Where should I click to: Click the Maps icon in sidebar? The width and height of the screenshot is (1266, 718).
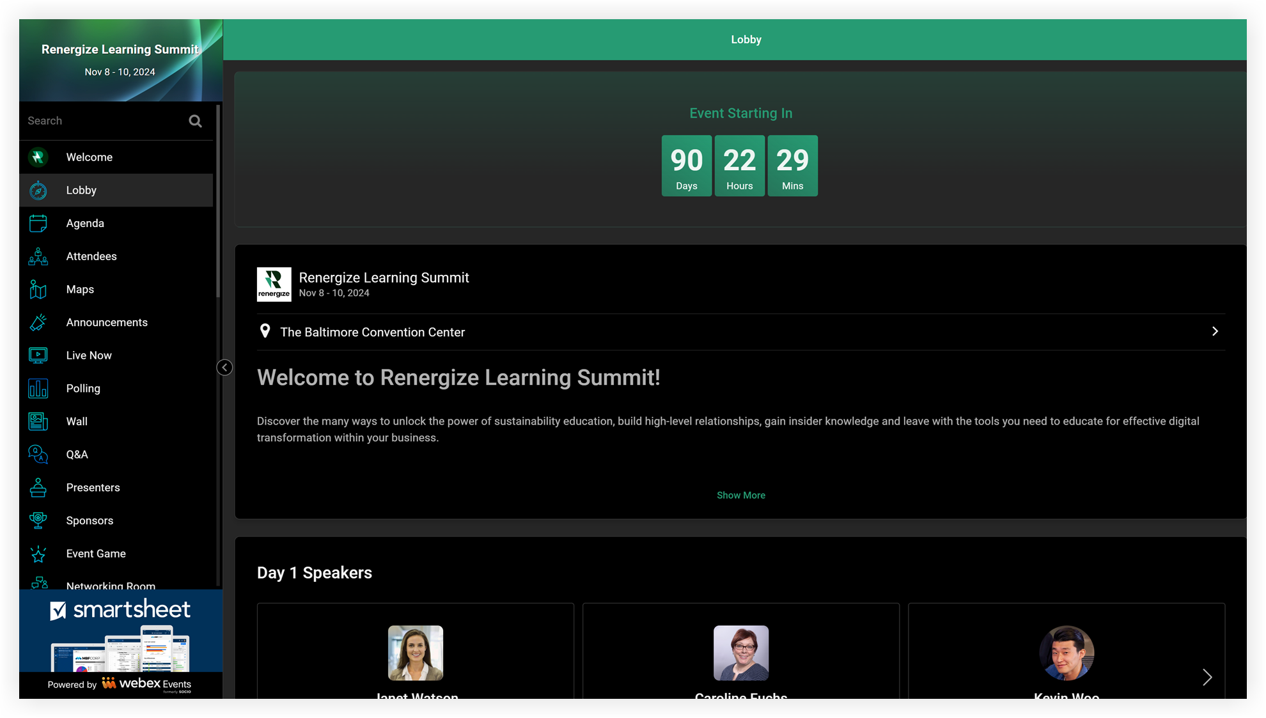pyautogui.click(x=38, y=290)
